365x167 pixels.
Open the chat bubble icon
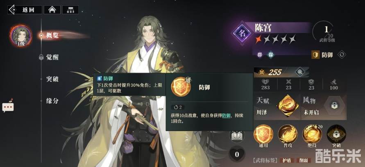pos(8,107)
